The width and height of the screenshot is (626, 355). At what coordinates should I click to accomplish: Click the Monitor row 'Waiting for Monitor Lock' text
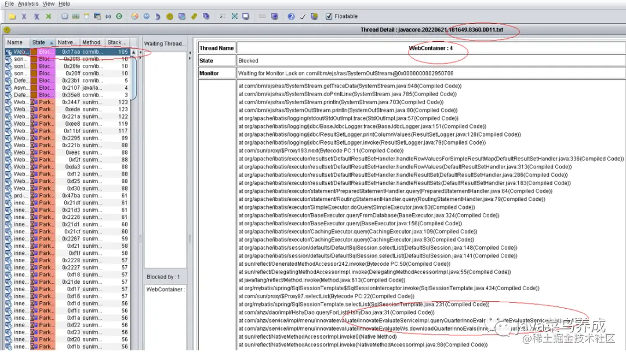click(x=345, y=74)
